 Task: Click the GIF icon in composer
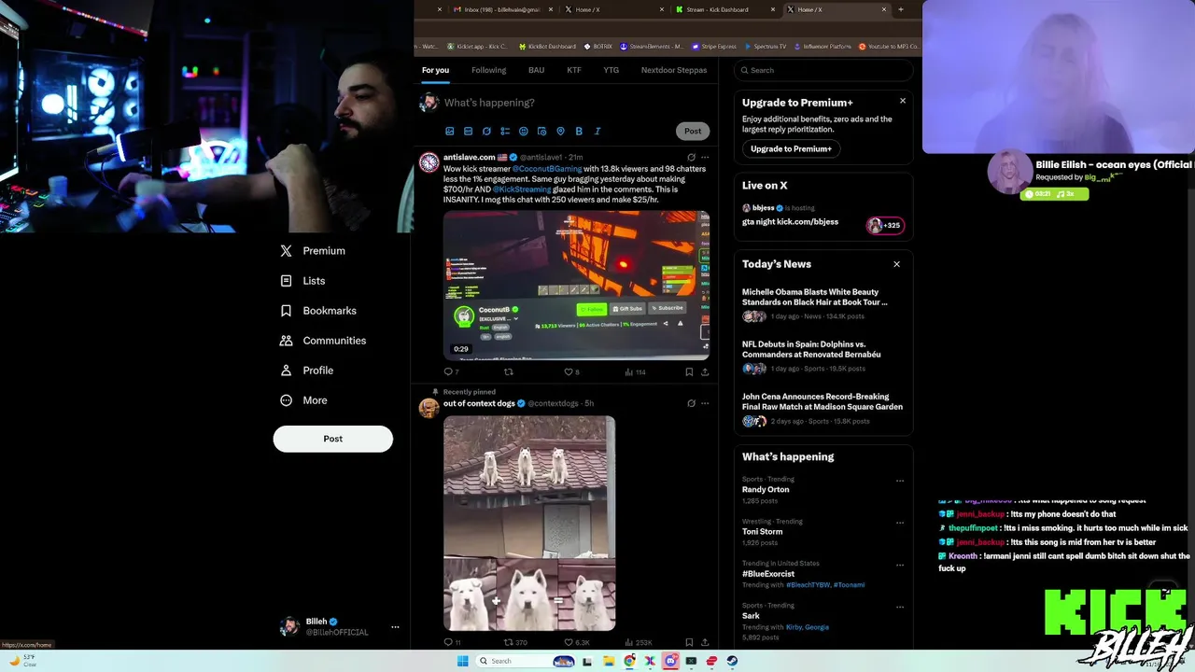point(468,132)
